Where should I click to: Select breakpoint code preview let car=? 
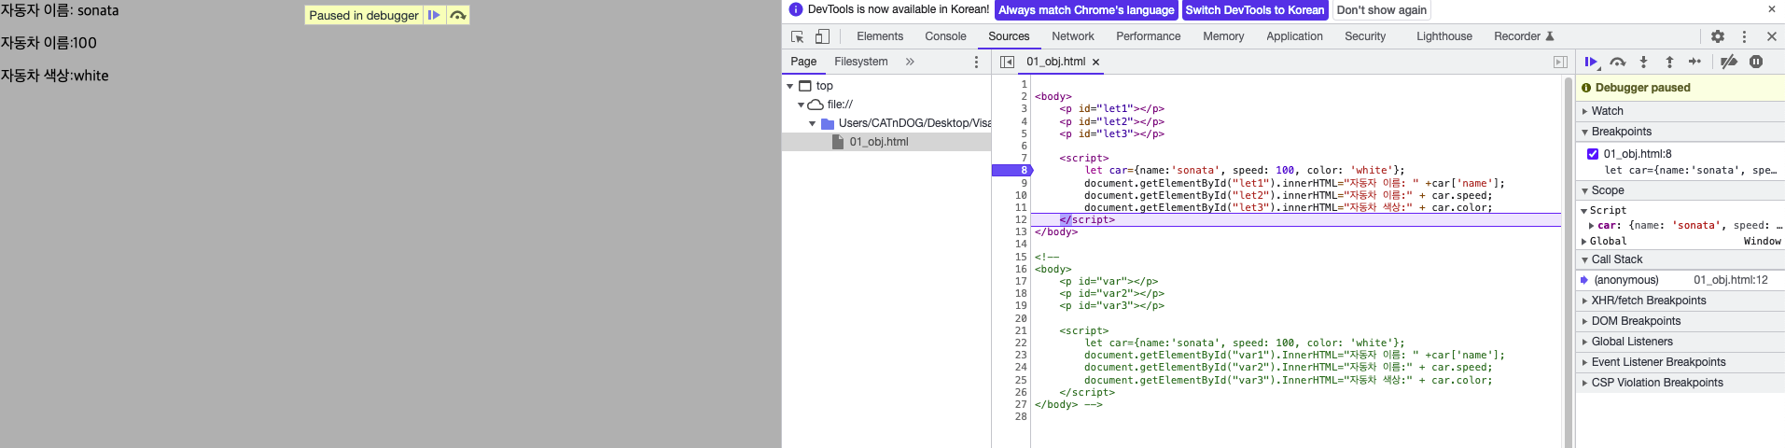[x=1690, y=171]
